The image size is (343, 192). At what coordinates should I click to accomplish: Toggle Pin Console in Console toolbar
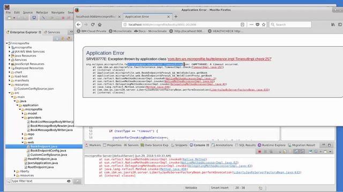310,151
